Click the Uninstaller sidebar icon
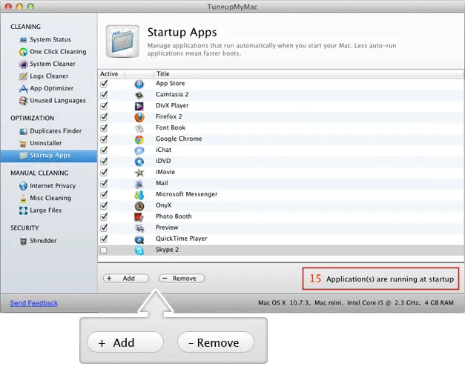The image size is (465, 366). (x=23, y=144)
